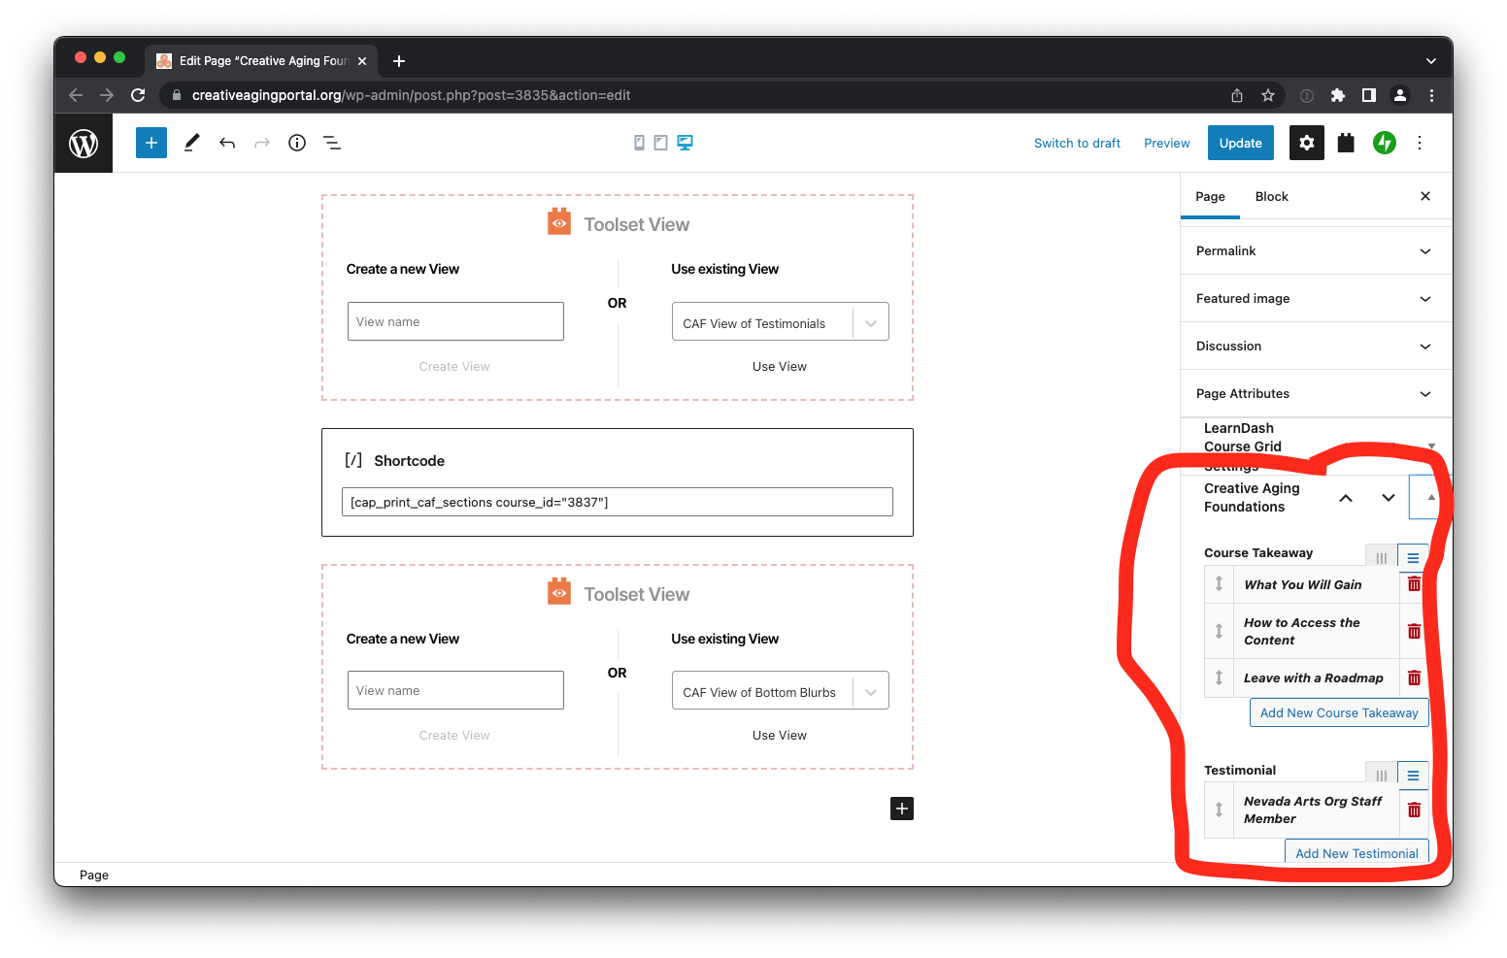Click Add New Course Takeaway
1507x958 pixels.
[x=1339, y=712]
